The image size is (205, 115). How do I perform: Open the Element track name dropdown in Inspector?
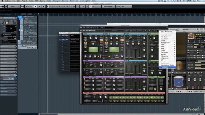point(8,18)
